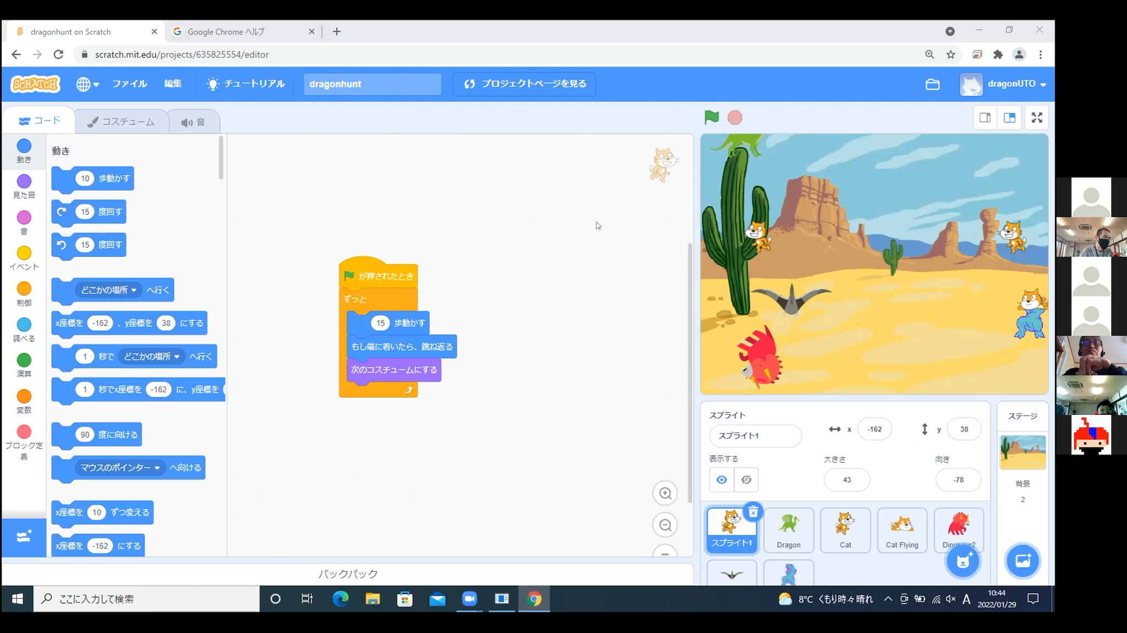This screenshot has width=1127, height=633.
Task: Open Microsoft Edge from the taskbar
Action: pos(341,599)
